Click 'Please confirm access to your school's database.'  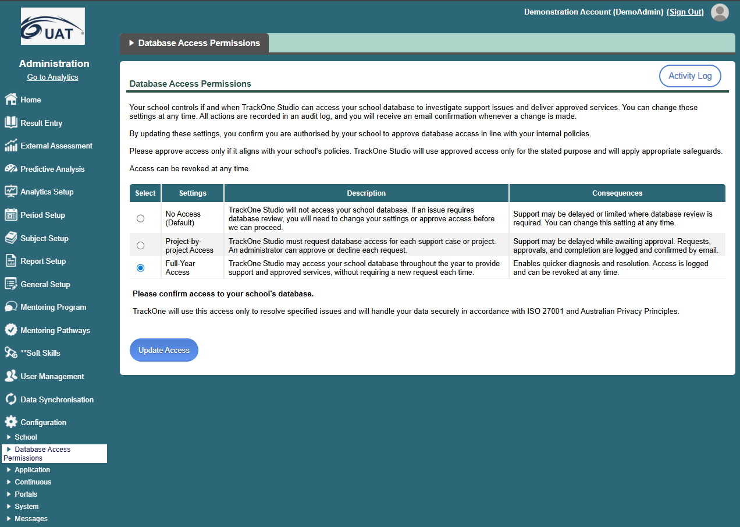(223, 294)
